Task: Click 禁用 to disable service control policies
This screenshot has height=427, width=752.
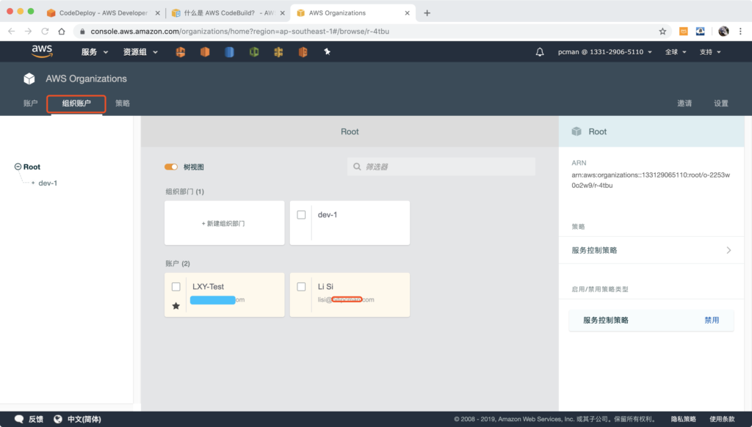Action: click(712, 320)
